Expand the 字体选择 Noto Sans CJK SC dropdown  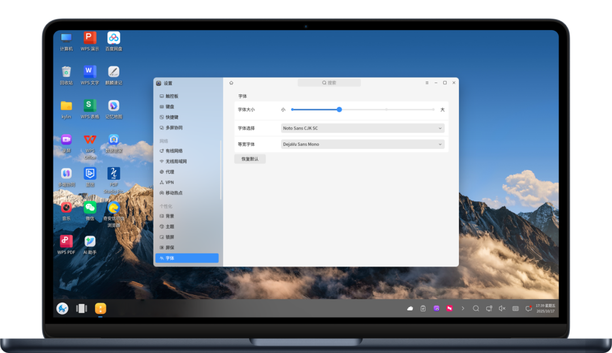[x=363, y=128]
